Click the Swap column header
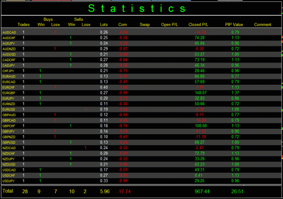The width and height of the screenshot is (283, 199). (145, 24)
